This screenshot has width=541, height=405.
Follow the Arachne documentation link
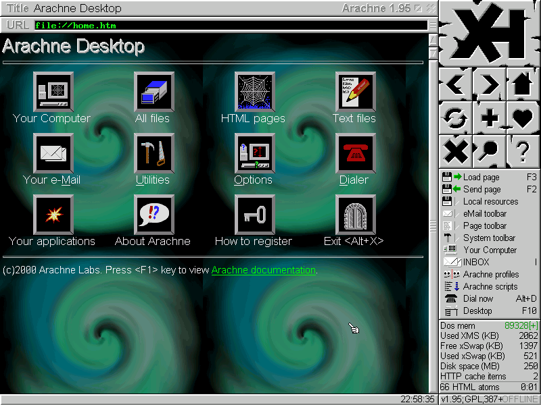(x=264, y=270)
